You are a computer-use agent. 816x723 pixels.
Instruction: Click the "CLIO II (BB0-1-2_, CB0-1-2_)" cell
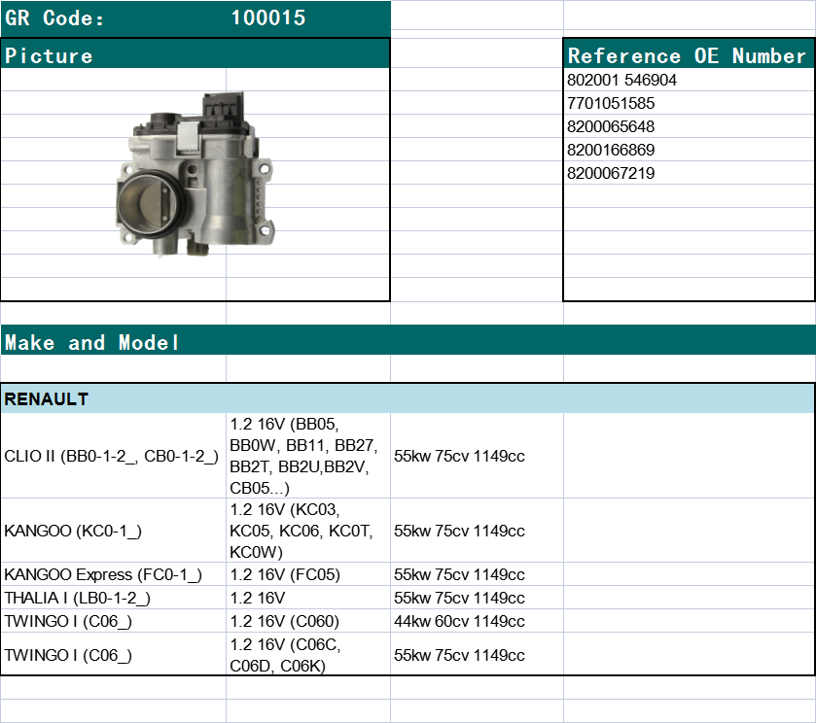pyautogui.click(x=112, y=456)
